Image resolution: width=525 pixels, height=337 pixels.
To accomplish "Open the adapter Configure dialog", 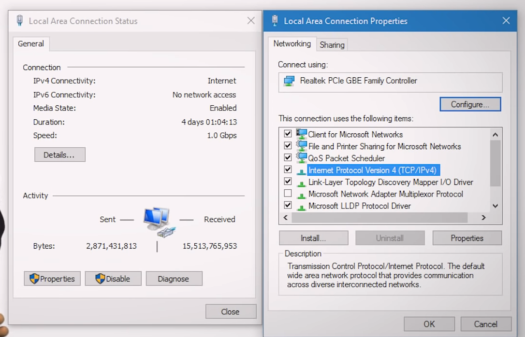I will point(470,104).
